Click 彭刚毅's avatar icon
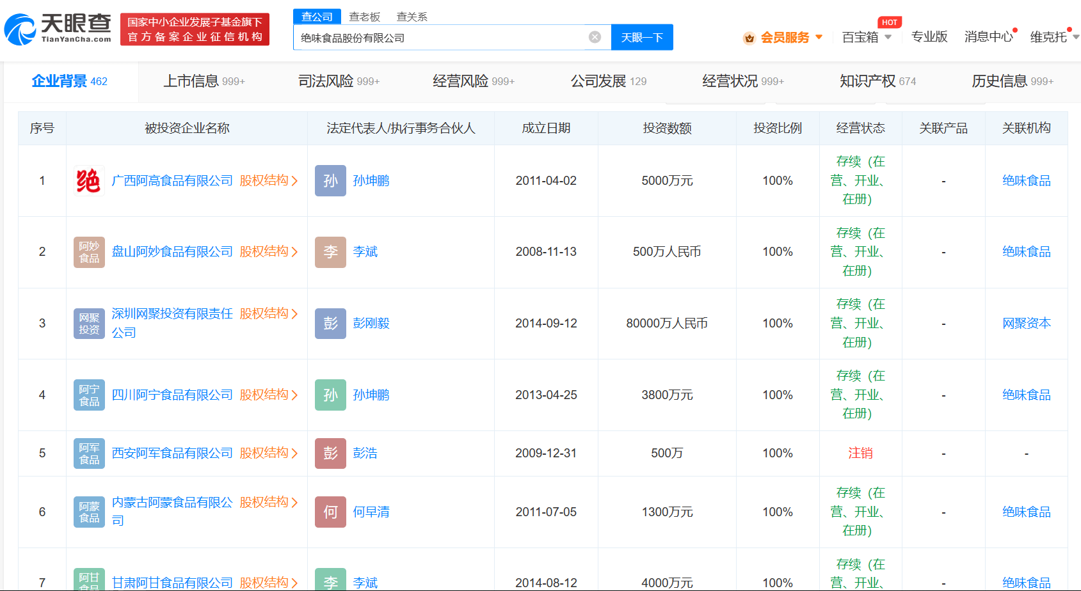The height and width of the screenshot is (591, 1081). pyautogui.click(x=330, y=323)
